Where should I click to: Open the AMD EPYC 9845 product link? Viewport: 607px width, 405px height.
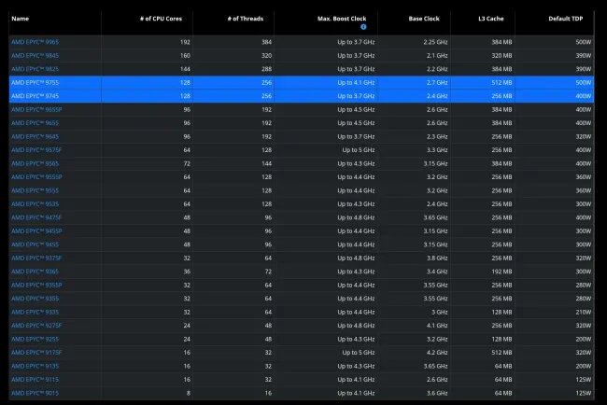click(35, 55)
